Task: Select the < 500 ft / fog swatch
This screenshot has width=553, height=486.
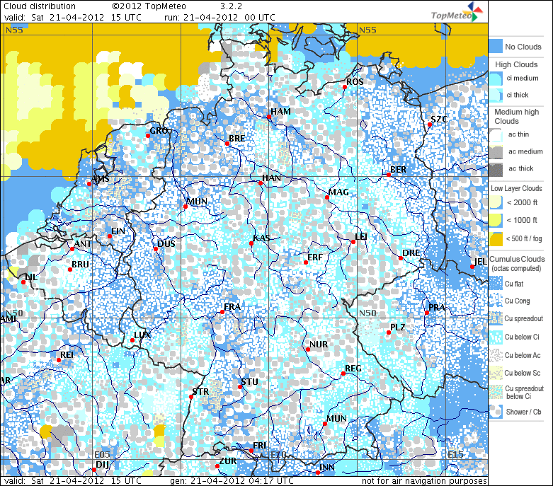Action: (x=496, y=237)
